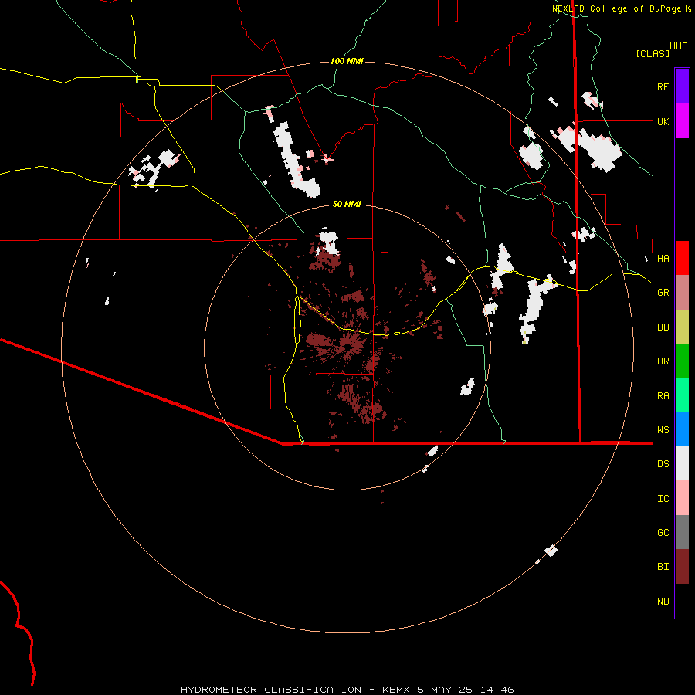695x695 pixels.
Task: Click the 100 NMI range ring label
Action: (x=347, y=61)
